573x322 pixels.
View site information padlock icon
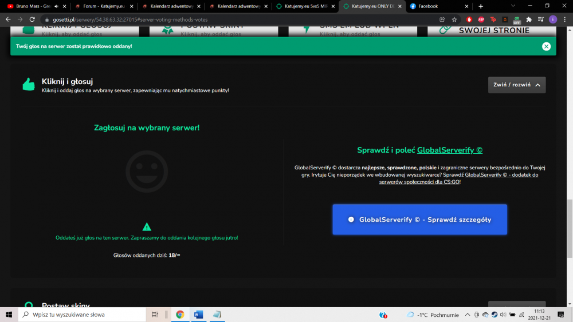pyautogui.click(x=47, y=19)
